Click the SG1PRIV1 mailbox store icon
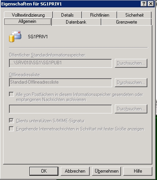Viewport: 157px width, 180px height. pos(15,36)
